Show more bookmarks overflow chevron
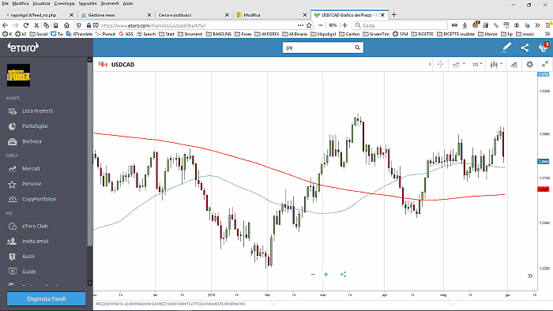 (x=547, y=34)
